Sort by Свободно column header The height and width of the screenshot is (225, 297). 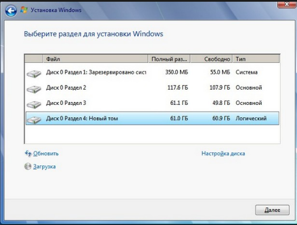tap(211, 59)
